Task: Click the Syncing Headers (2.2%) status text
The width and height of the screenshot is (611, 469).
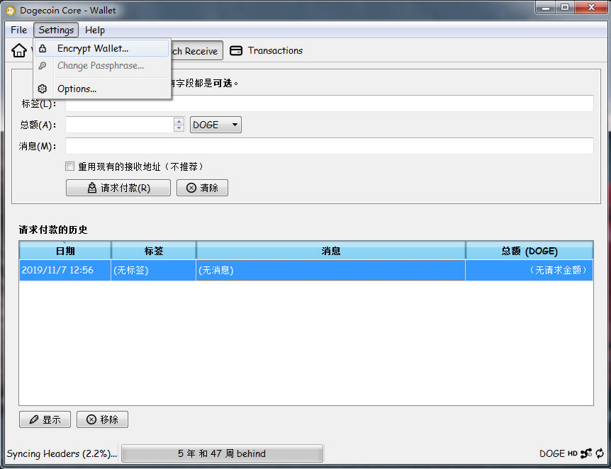Action: 62,453
